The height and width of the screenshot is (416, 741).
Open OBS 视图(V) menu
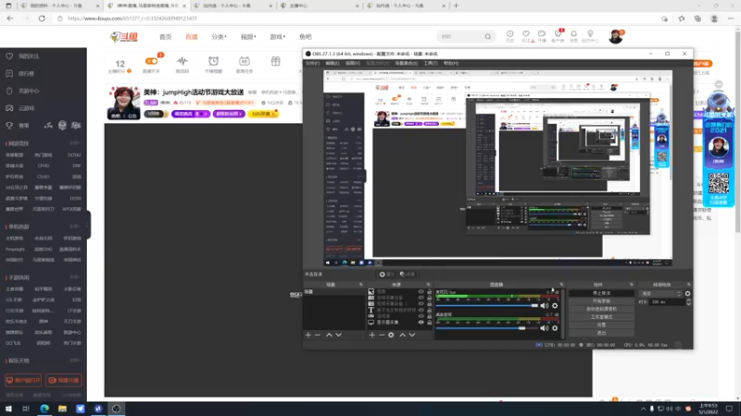(x=353, y=63)
